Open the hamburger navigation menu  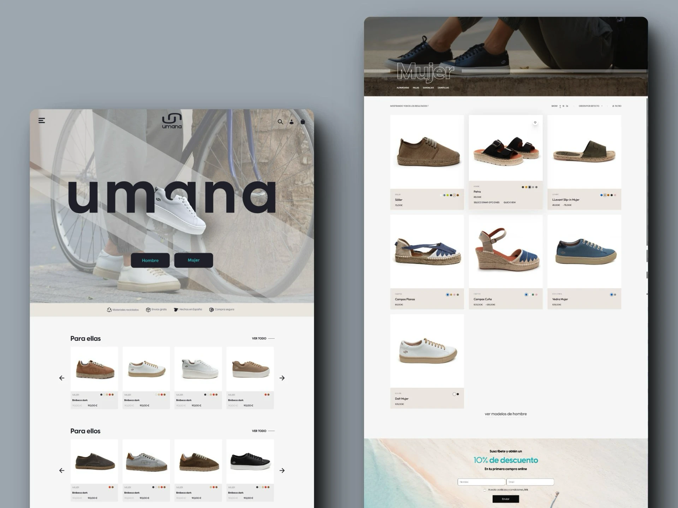(42, 120)
